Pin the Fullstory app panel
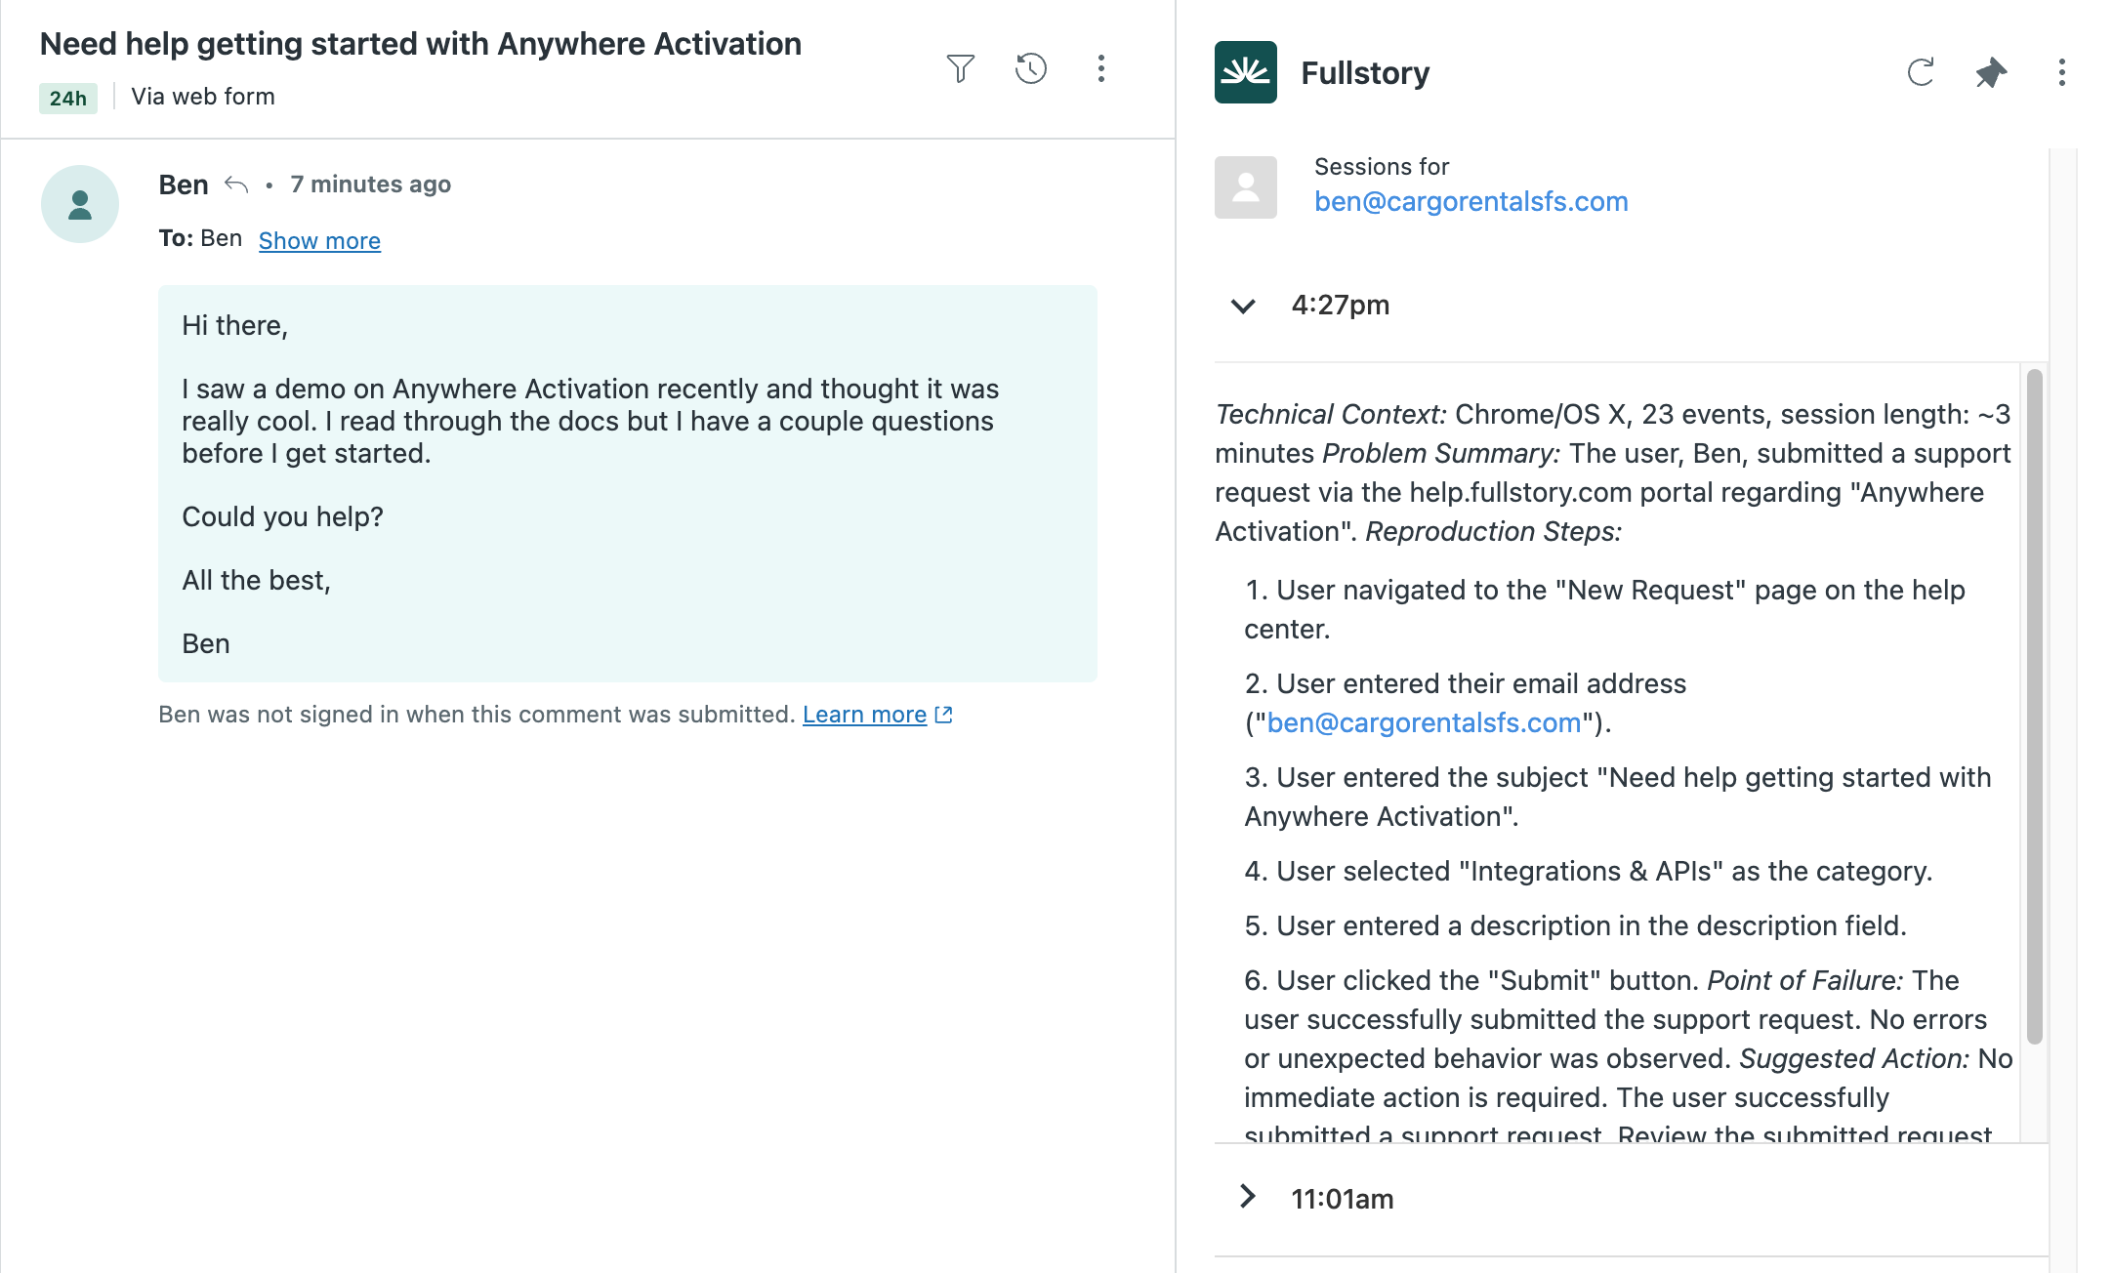Image resolution: width=2113 pixels, height=1273 pixels. (1991, 72)
